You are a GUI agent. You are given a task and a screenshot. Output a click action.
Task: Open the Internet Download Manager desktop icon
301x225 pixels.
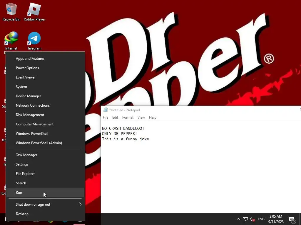coord(11,40)
